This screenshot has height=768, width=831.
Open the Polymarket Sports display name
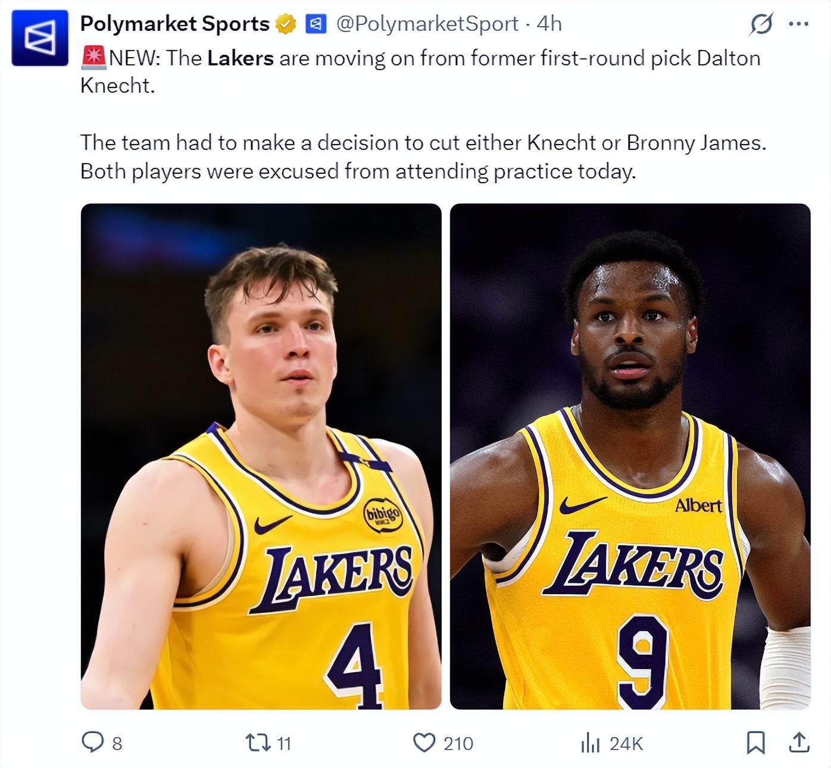[x=175, y=24]
